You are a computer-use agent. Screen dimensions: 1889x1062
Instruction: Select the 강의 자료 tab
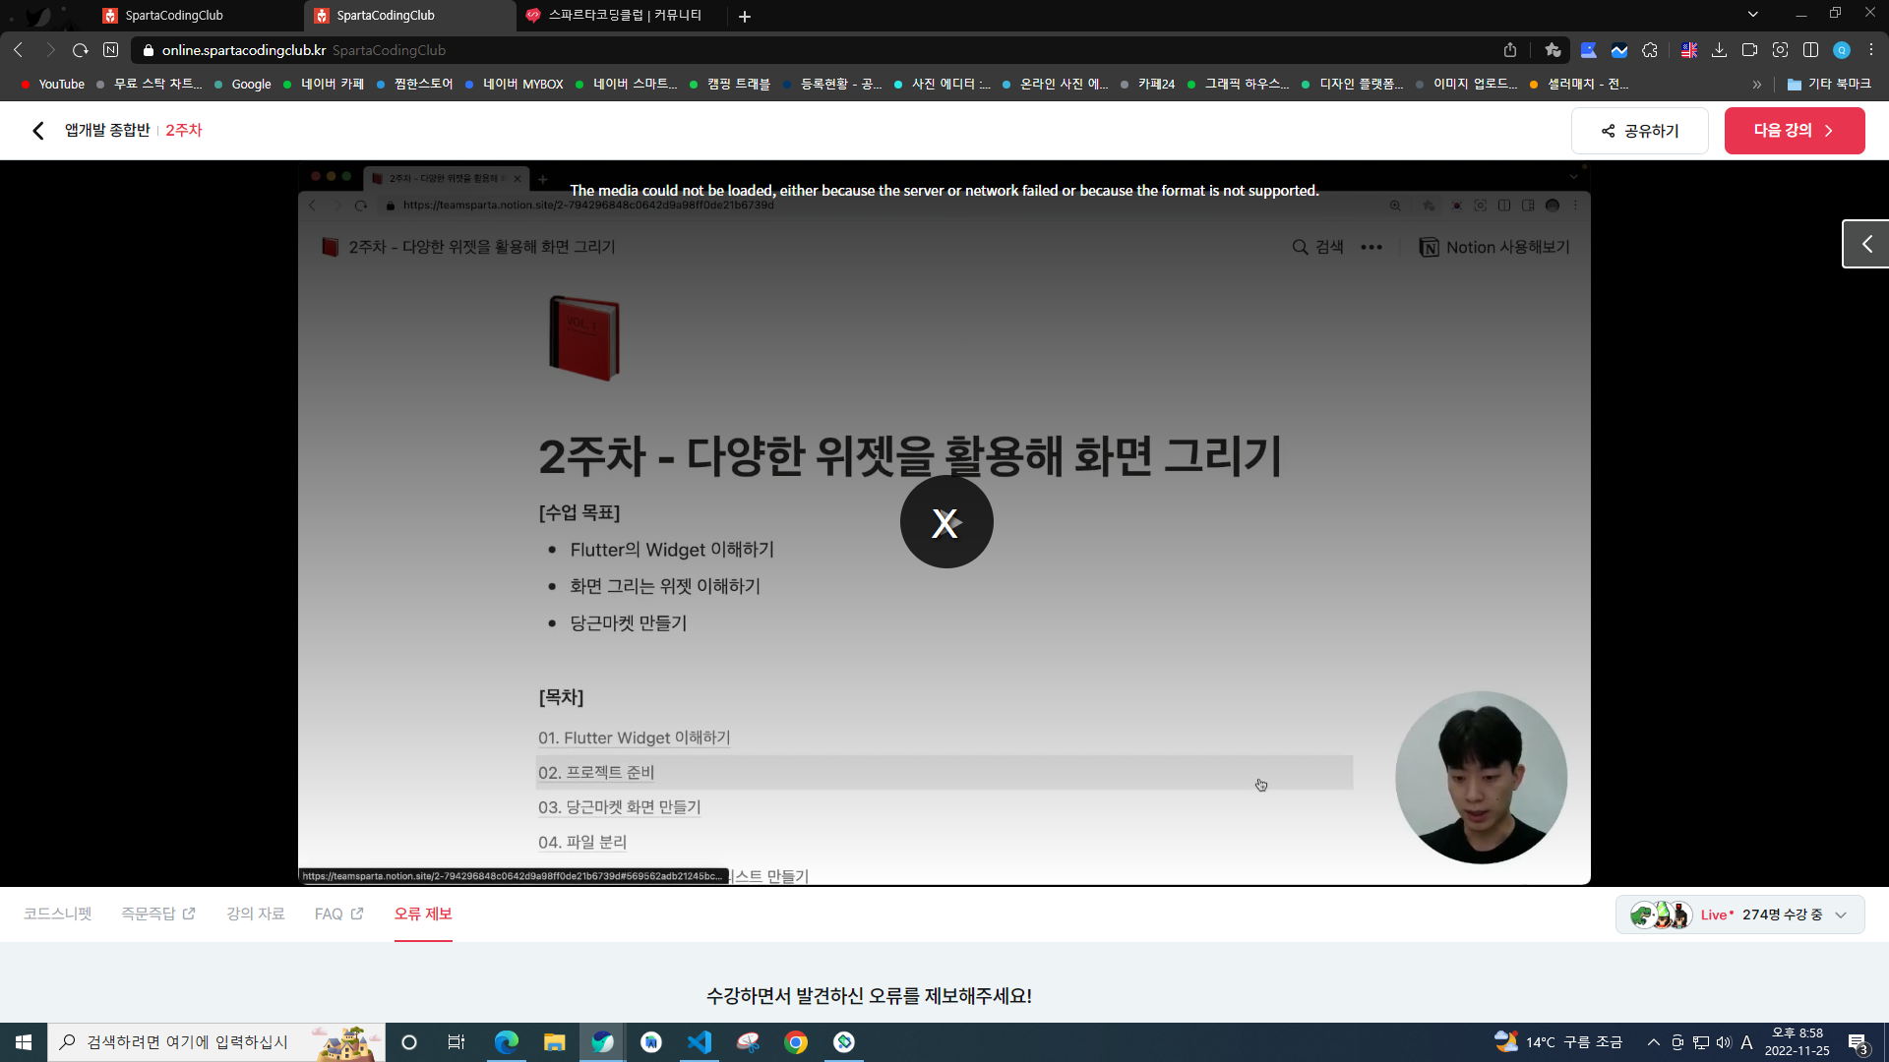coord(256,914)
